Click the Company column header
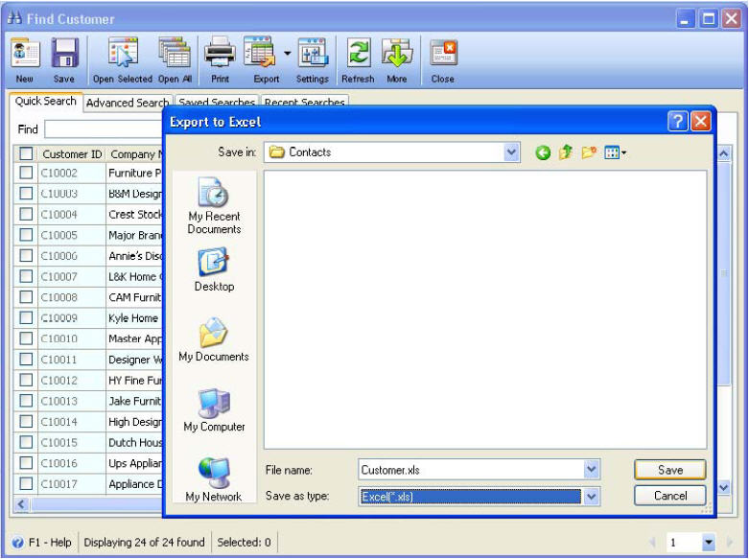749x559 pixels. click(135, 154)
